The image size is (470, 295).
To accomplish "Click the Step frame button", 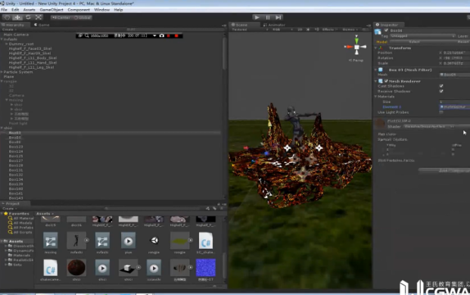I will click(279, 17).
